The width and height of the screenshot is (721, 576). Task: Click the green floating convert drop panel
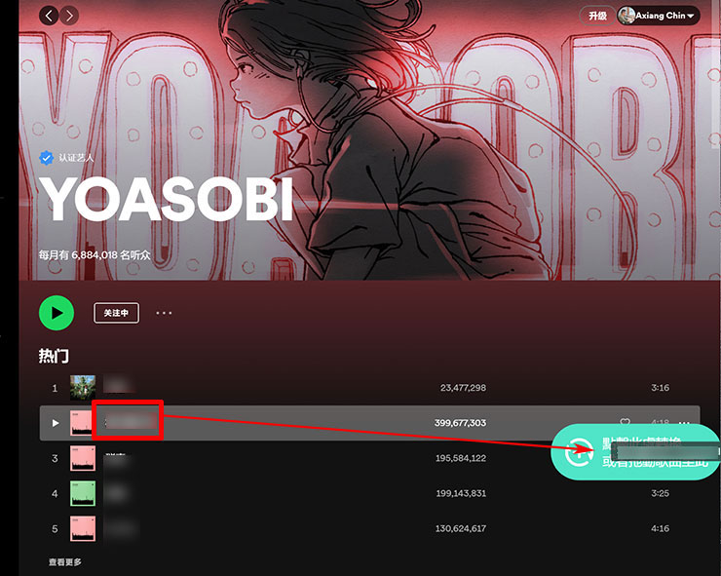635,452
